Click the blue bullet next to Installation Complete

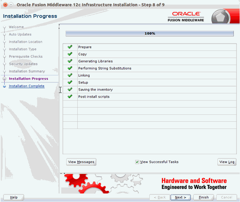pos(5,86)
